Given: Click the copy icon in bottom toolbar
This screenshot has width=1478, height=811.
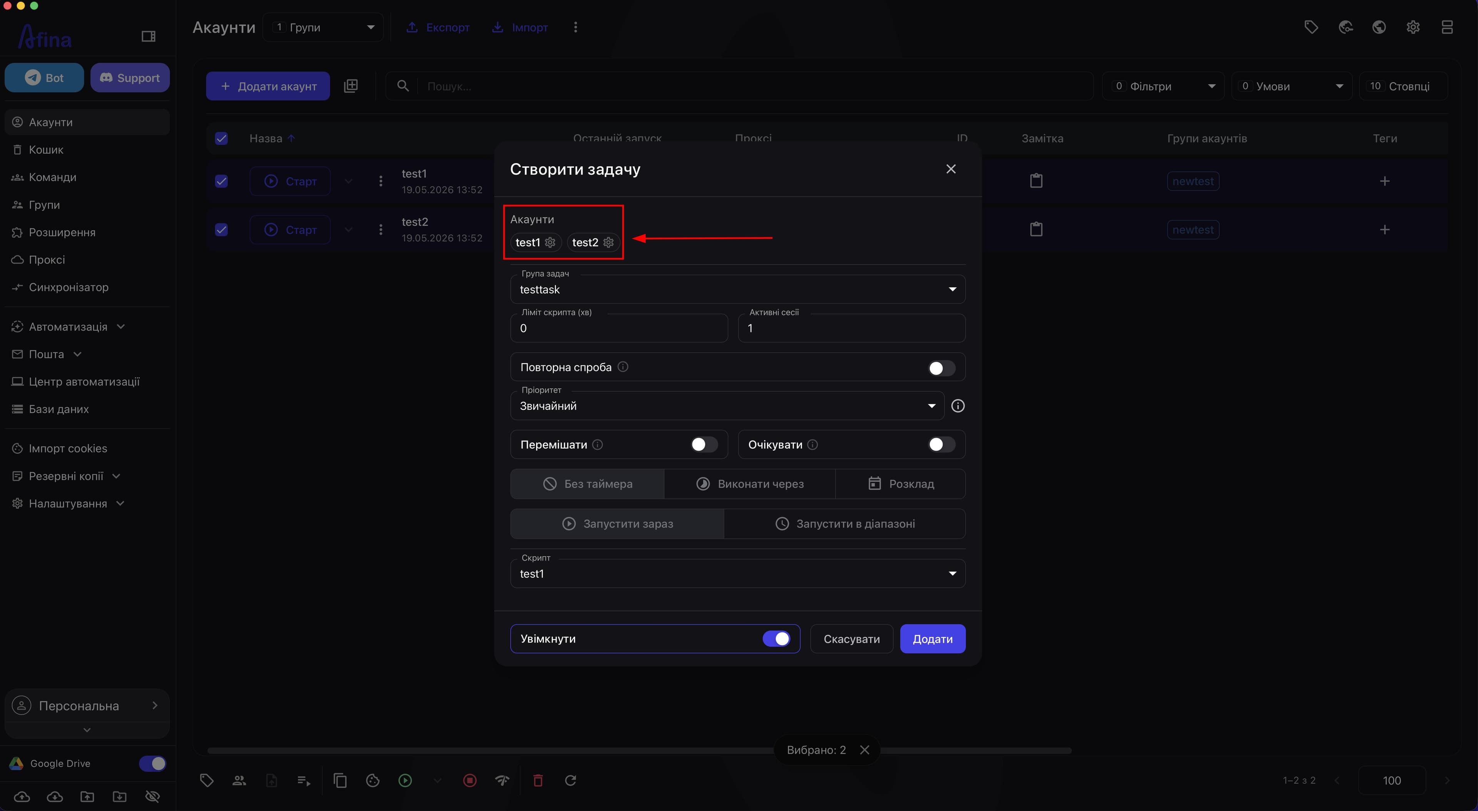Looking at the screenshot, I should coord(340,781).
